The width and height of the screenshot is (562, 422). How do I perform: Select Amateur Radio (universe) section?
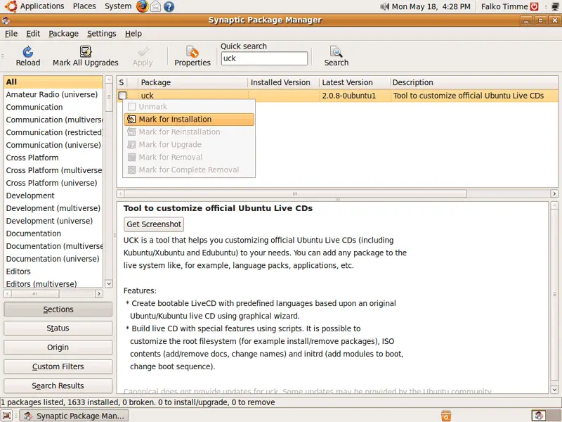point(53,94)
